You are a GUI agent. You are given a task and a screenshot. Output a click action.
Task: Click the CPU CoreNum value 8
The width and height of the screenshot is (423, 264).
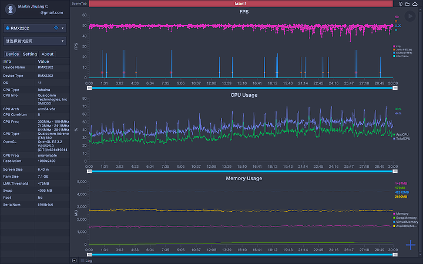(x=39, y=114)
